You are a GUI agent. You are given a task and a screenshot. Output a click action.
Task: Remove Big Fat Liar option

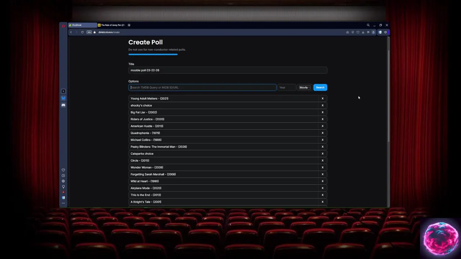(x=323, y=112)
